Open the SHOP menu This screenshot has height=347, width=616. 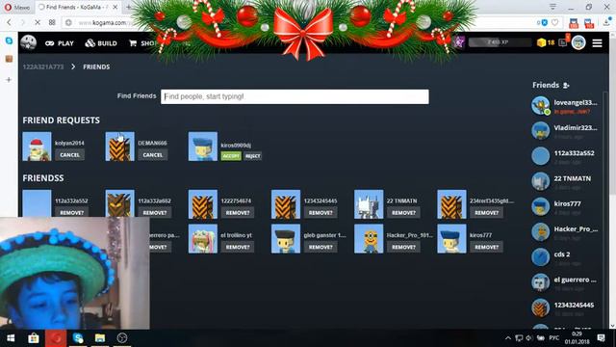click(142, 43)
